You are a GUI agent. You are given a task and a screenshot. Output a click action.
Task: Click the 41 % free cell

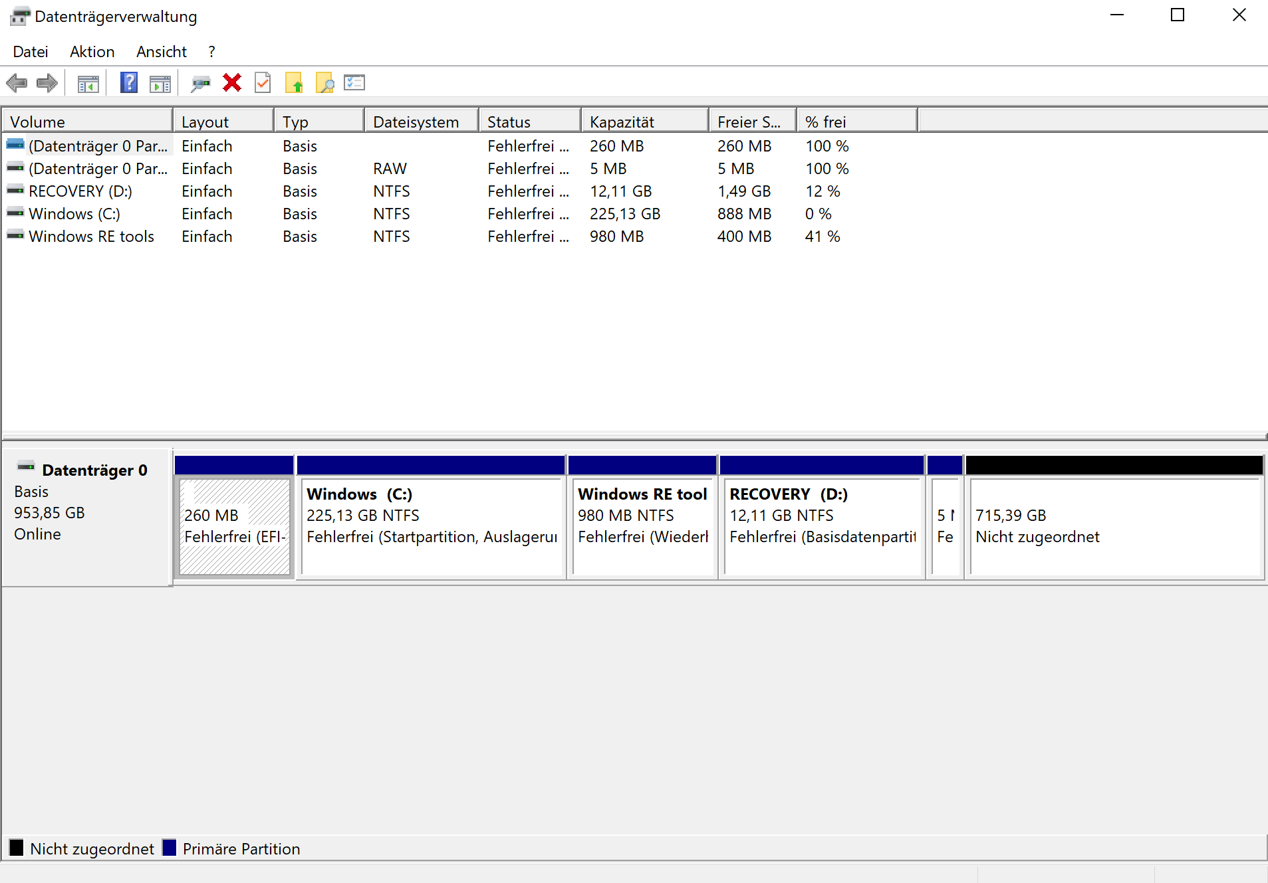[823, 237]
